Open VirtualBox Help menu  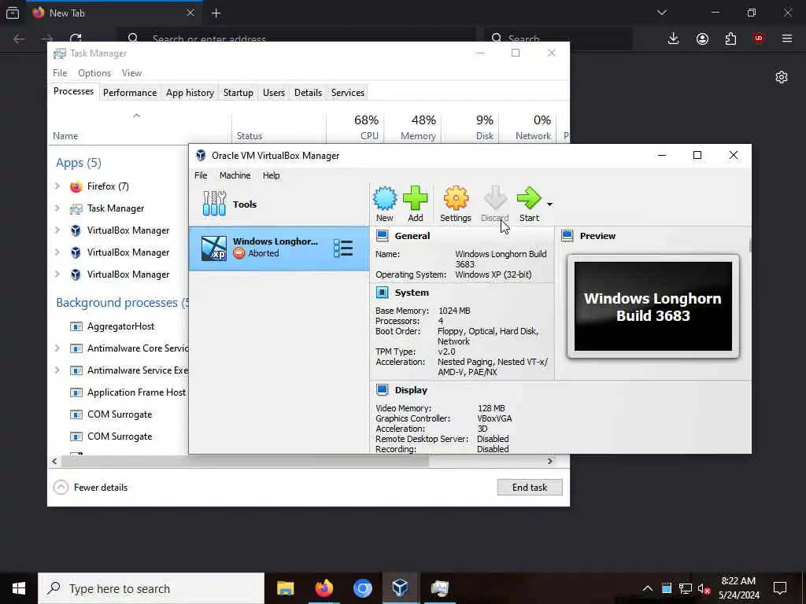[271, 175]
